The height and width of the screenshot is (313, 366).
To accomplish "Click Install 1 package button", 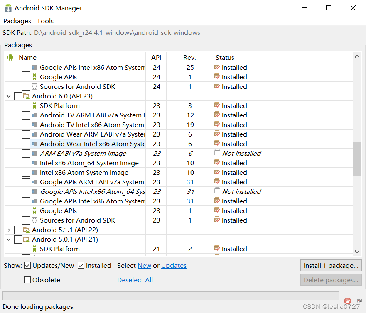I will coord(331,265).
